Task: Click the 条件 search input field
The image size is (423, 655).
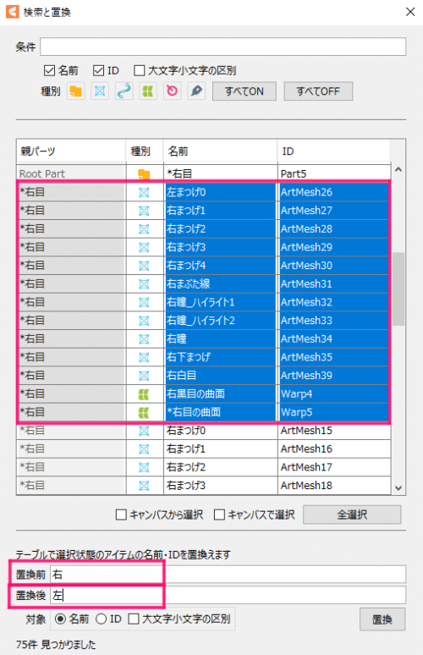Action: [223, 47]
